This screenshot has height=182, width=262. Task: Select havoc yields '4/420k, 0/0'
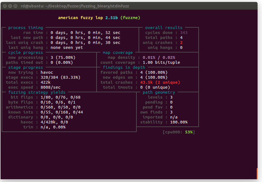coord(54,122)
